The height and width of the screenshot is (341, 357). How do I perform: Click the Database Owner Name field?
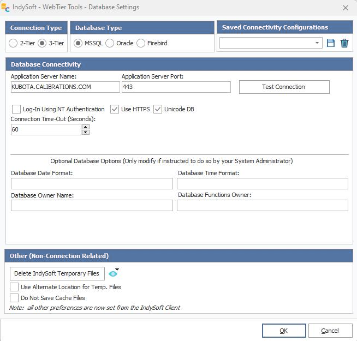pyautogui.click(x=92, y=205)
